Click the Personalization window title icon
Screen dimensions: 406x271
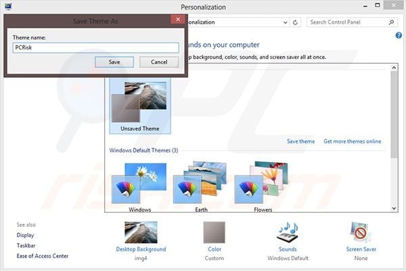coord(8,7)
